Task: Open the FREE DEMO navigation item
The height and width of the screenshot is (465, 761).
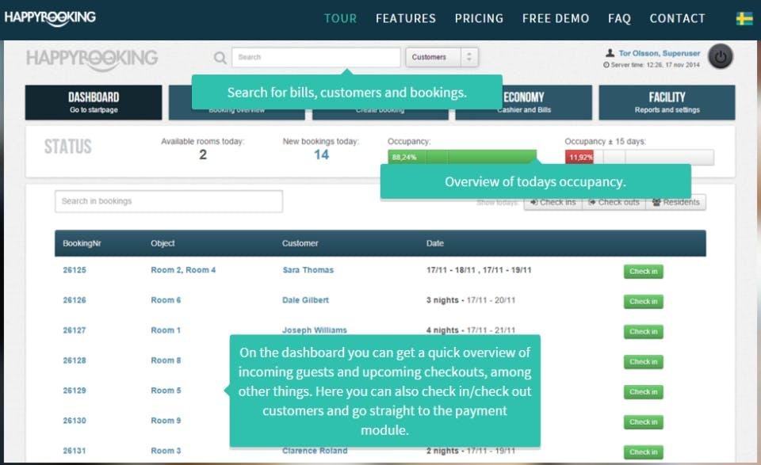Action: (x=556, y=18)
